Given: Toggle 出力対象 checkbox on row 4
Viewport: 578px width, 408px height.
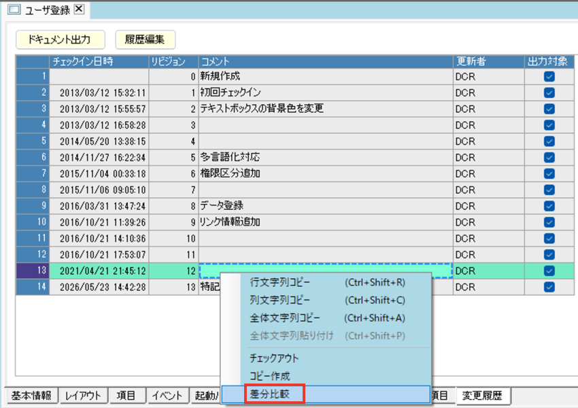Looking at the screenshot, I should point(549,125).
